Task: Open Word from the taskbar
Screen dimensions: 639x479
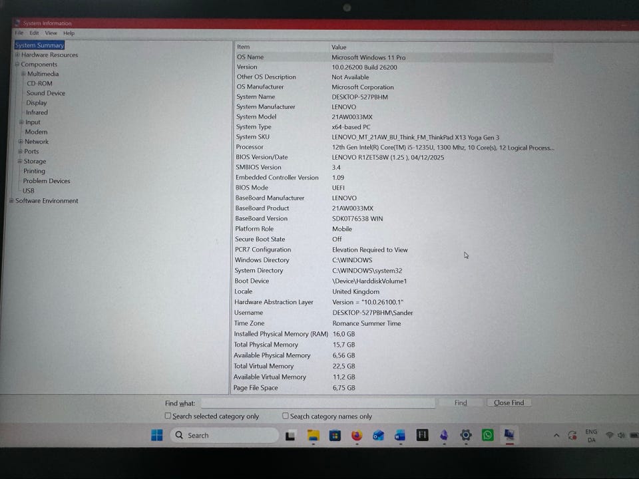Action: pos(400,435)
